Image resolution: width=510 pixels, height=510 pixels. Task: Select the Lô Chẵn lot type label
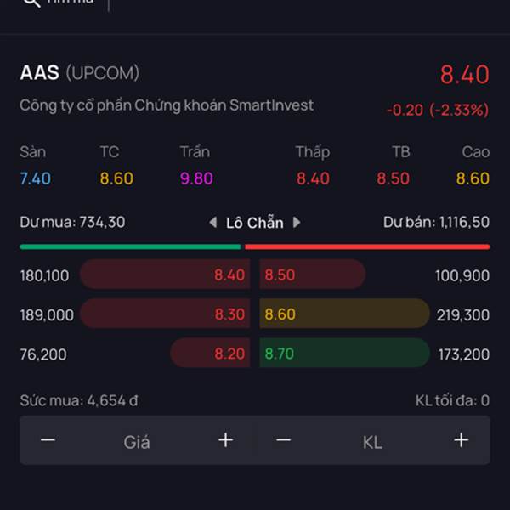(255, 223)
